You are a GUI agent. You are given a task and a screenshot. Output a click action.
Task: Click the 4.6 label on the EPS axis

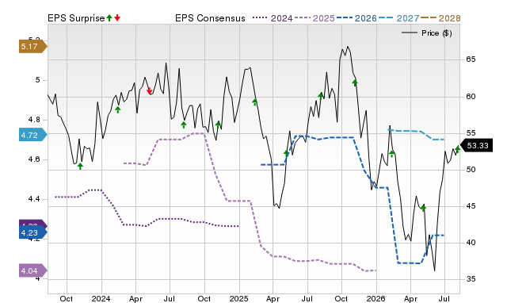(x=34, y=159)
